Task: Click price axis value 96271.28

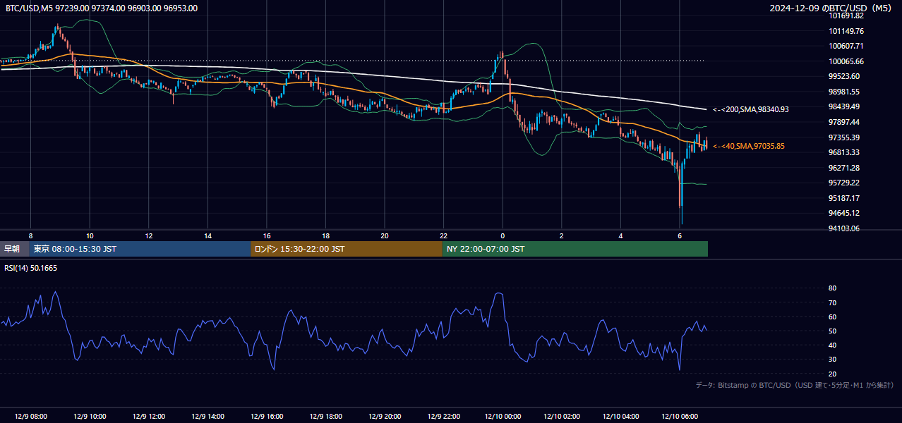Action: click(844, 168)
